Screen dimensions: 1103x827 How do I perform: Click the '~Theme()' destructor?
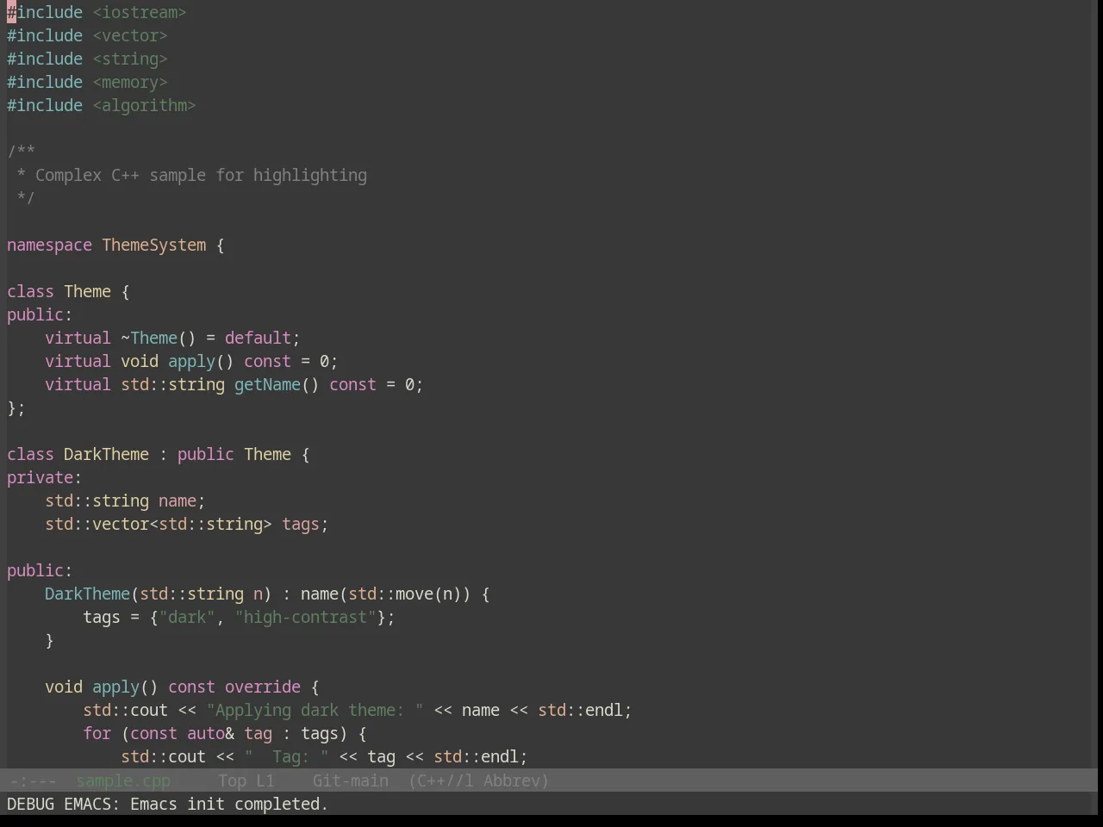(159, 338)
